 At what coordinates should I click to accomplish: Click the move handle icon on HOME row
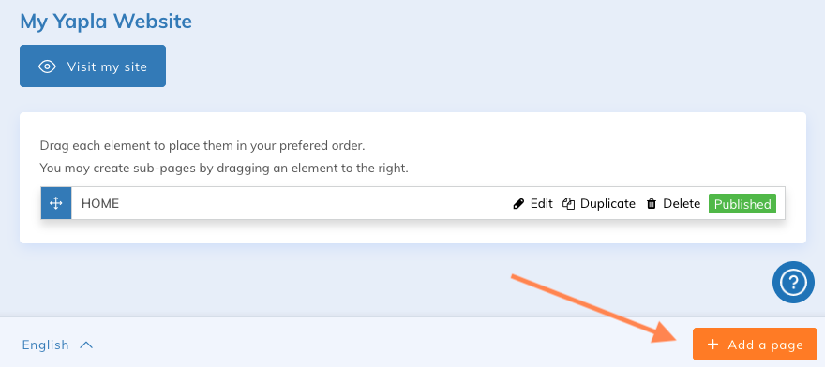click(x=56, y=203)
